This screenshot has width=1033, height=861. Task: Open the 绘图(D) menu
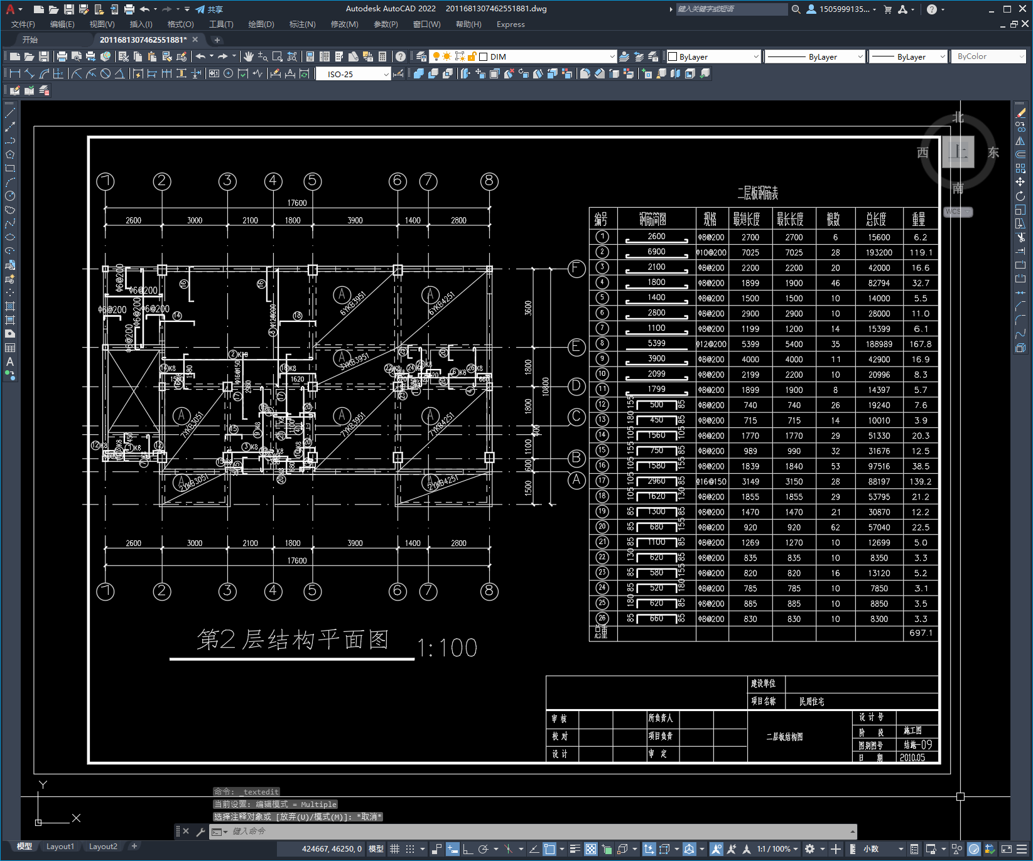click(261, 24)
